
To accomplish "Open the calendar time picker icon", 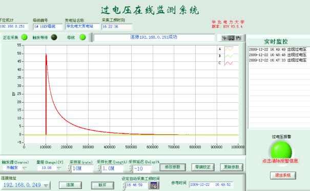I will pos(154,185).
